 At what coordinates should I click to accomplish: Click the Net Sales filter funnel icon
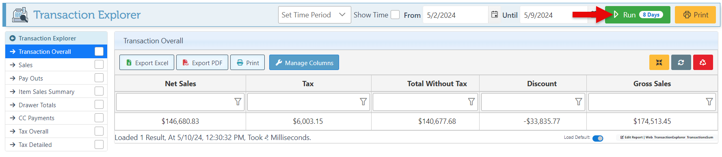[x=238, y=102]
